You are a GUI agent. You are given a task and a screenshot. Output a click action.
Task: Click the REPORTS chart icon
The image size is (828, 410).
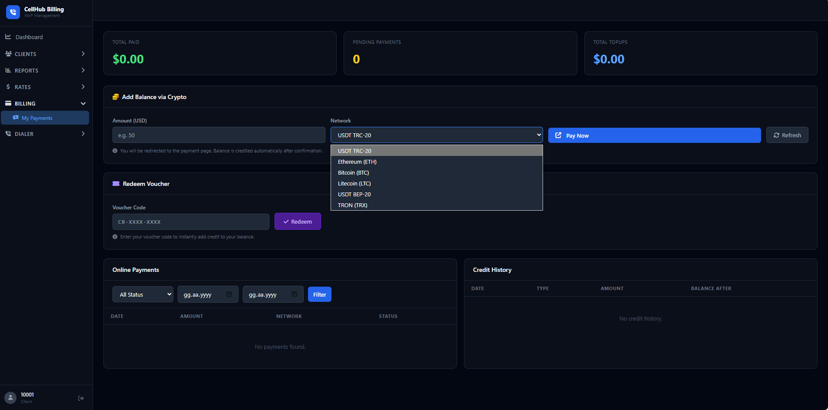(8, 70)
